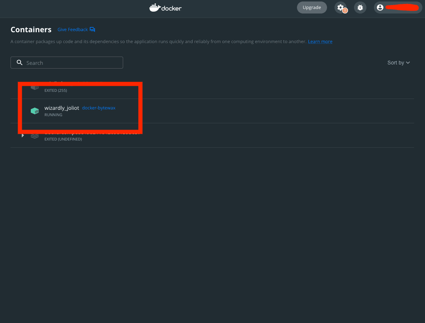Click the magnifier icon in Search
The image size is (425, 323).
click(x=20, y=63)
